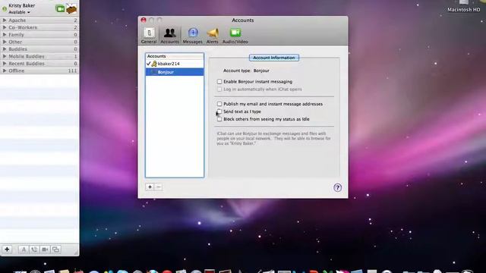Image resolution: width=486 pixels, height=273 pixels.
Task: Add a buddy with bottom plus button
Action: [7, 249]
